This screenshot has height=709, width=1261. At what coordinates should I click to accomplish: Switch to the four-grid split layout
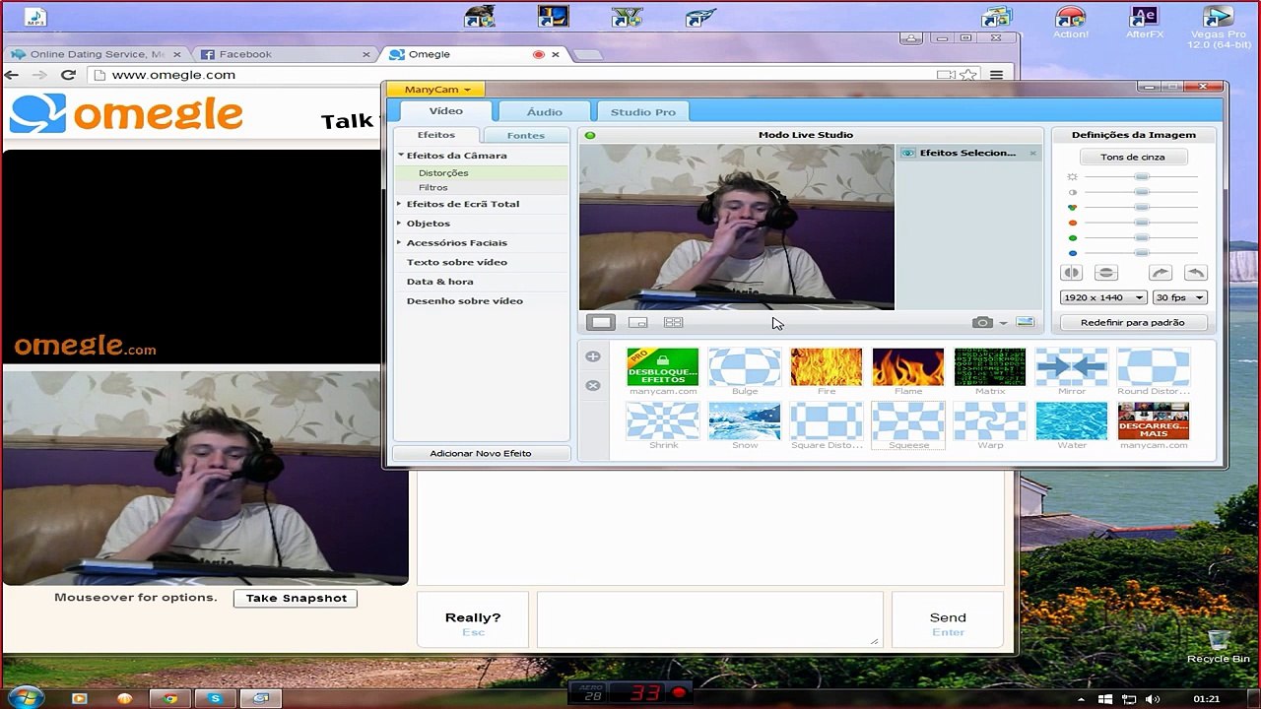[x=673, y=322]
